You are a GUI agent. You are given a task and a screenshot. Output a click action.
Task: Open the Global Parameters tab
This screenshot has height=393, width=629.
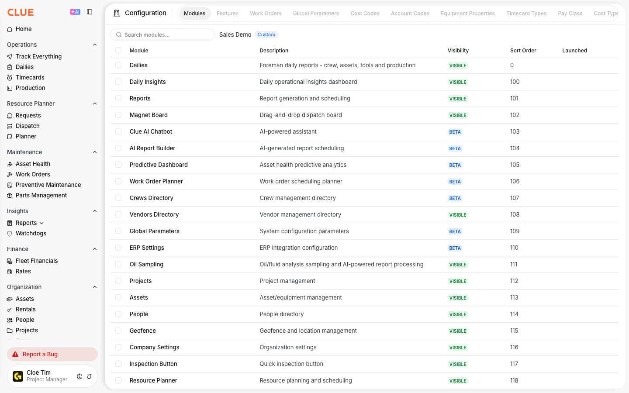coord(316,14)
